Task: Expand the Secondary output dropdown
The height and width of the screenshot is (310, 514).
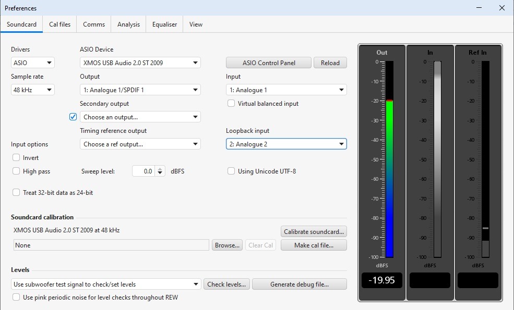Action: 140,117
